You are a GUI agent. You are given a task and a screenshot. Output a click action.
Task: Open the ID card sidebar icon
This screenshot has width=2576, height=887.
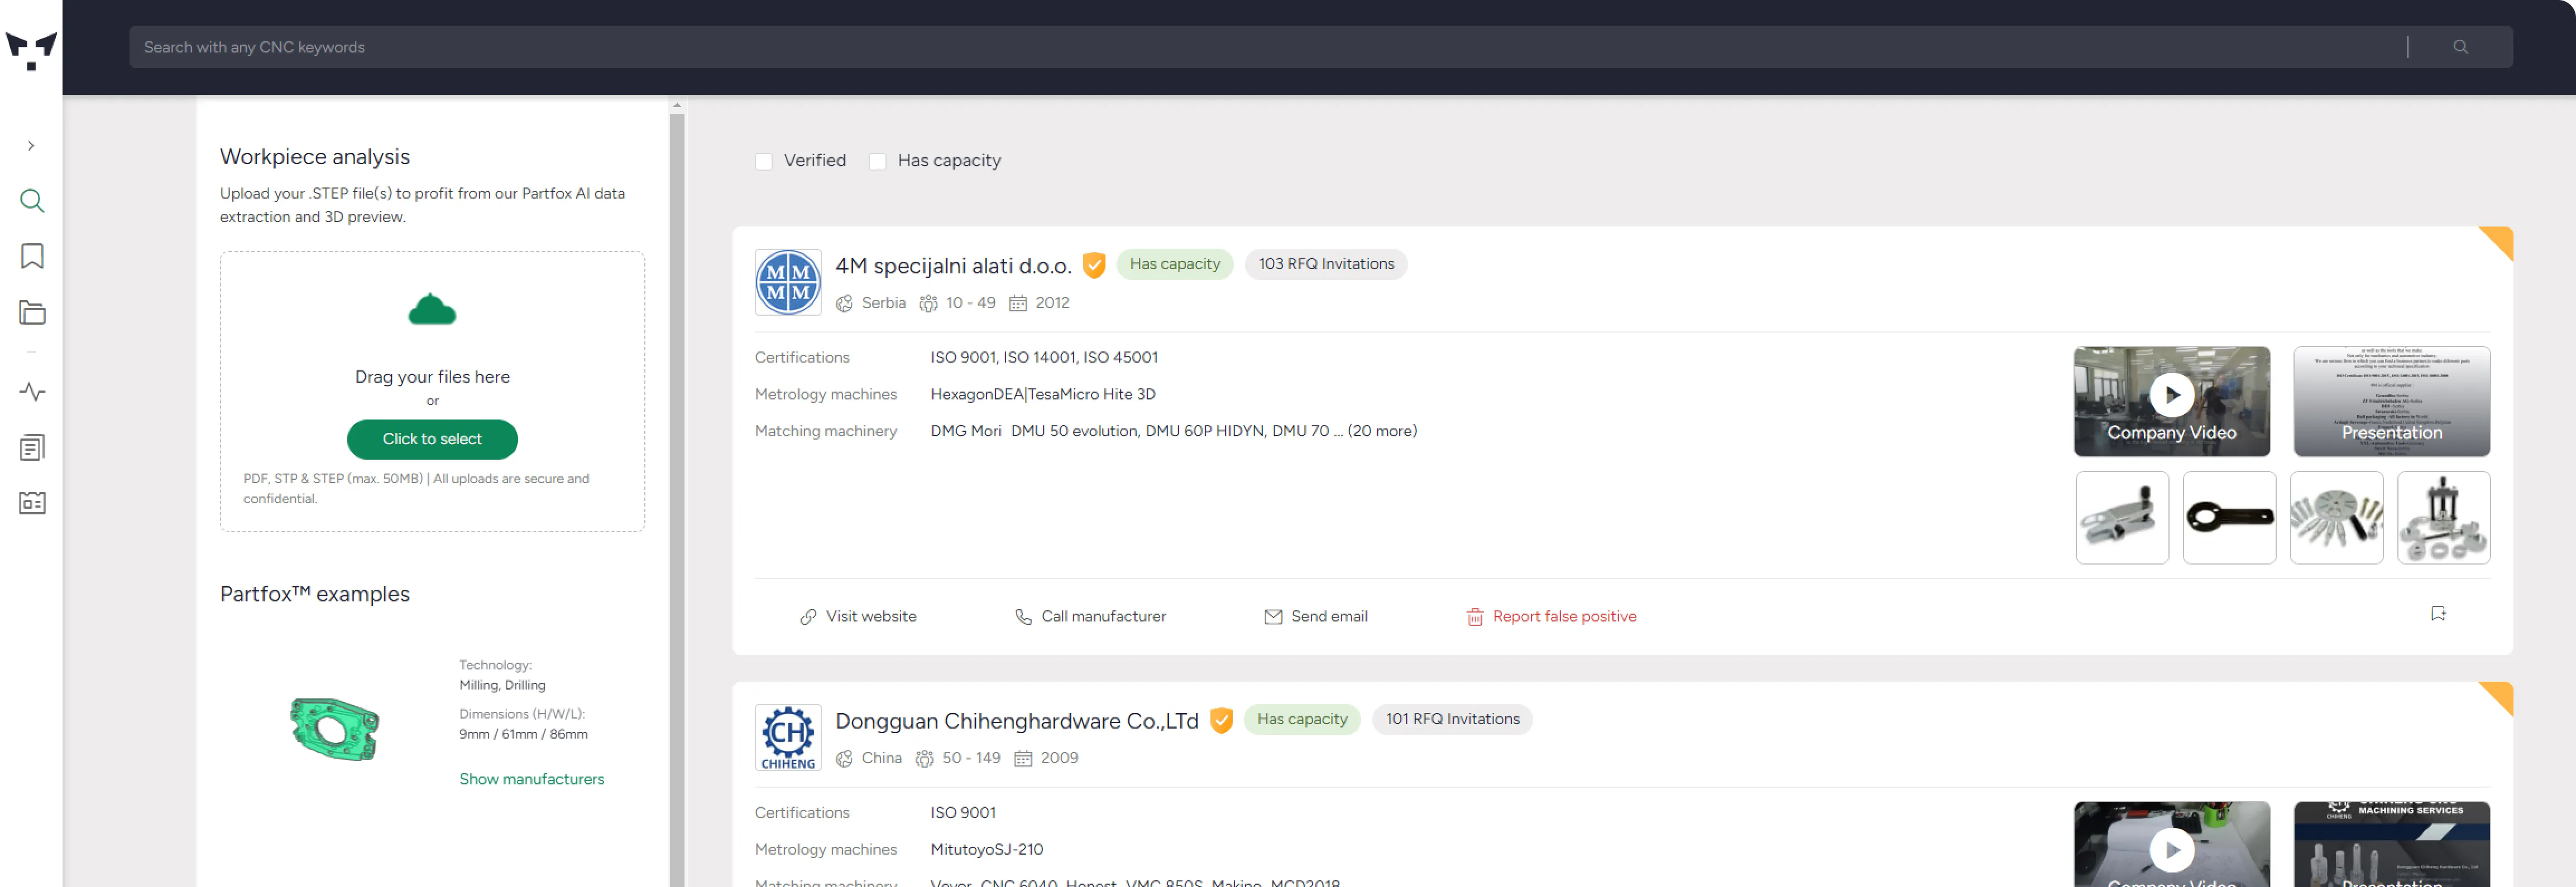pos(32,503)
